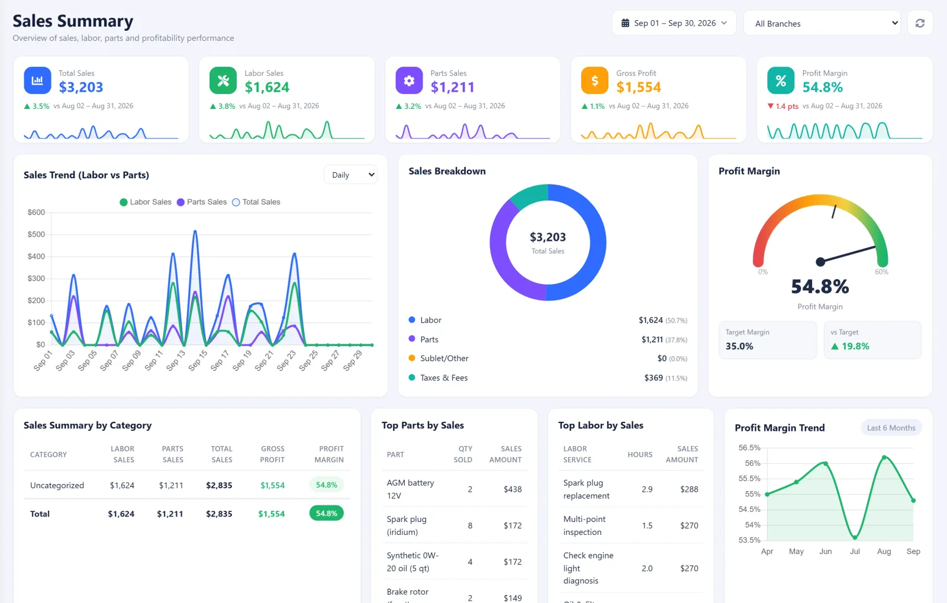This screenshot has width=947, height=603.
Task: Click the Total Sales bar chart icon
Action: point(37,80)
